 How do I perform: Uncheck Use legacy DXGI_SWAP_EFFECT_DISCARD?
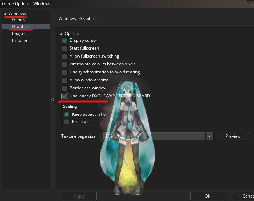[65, 96]
